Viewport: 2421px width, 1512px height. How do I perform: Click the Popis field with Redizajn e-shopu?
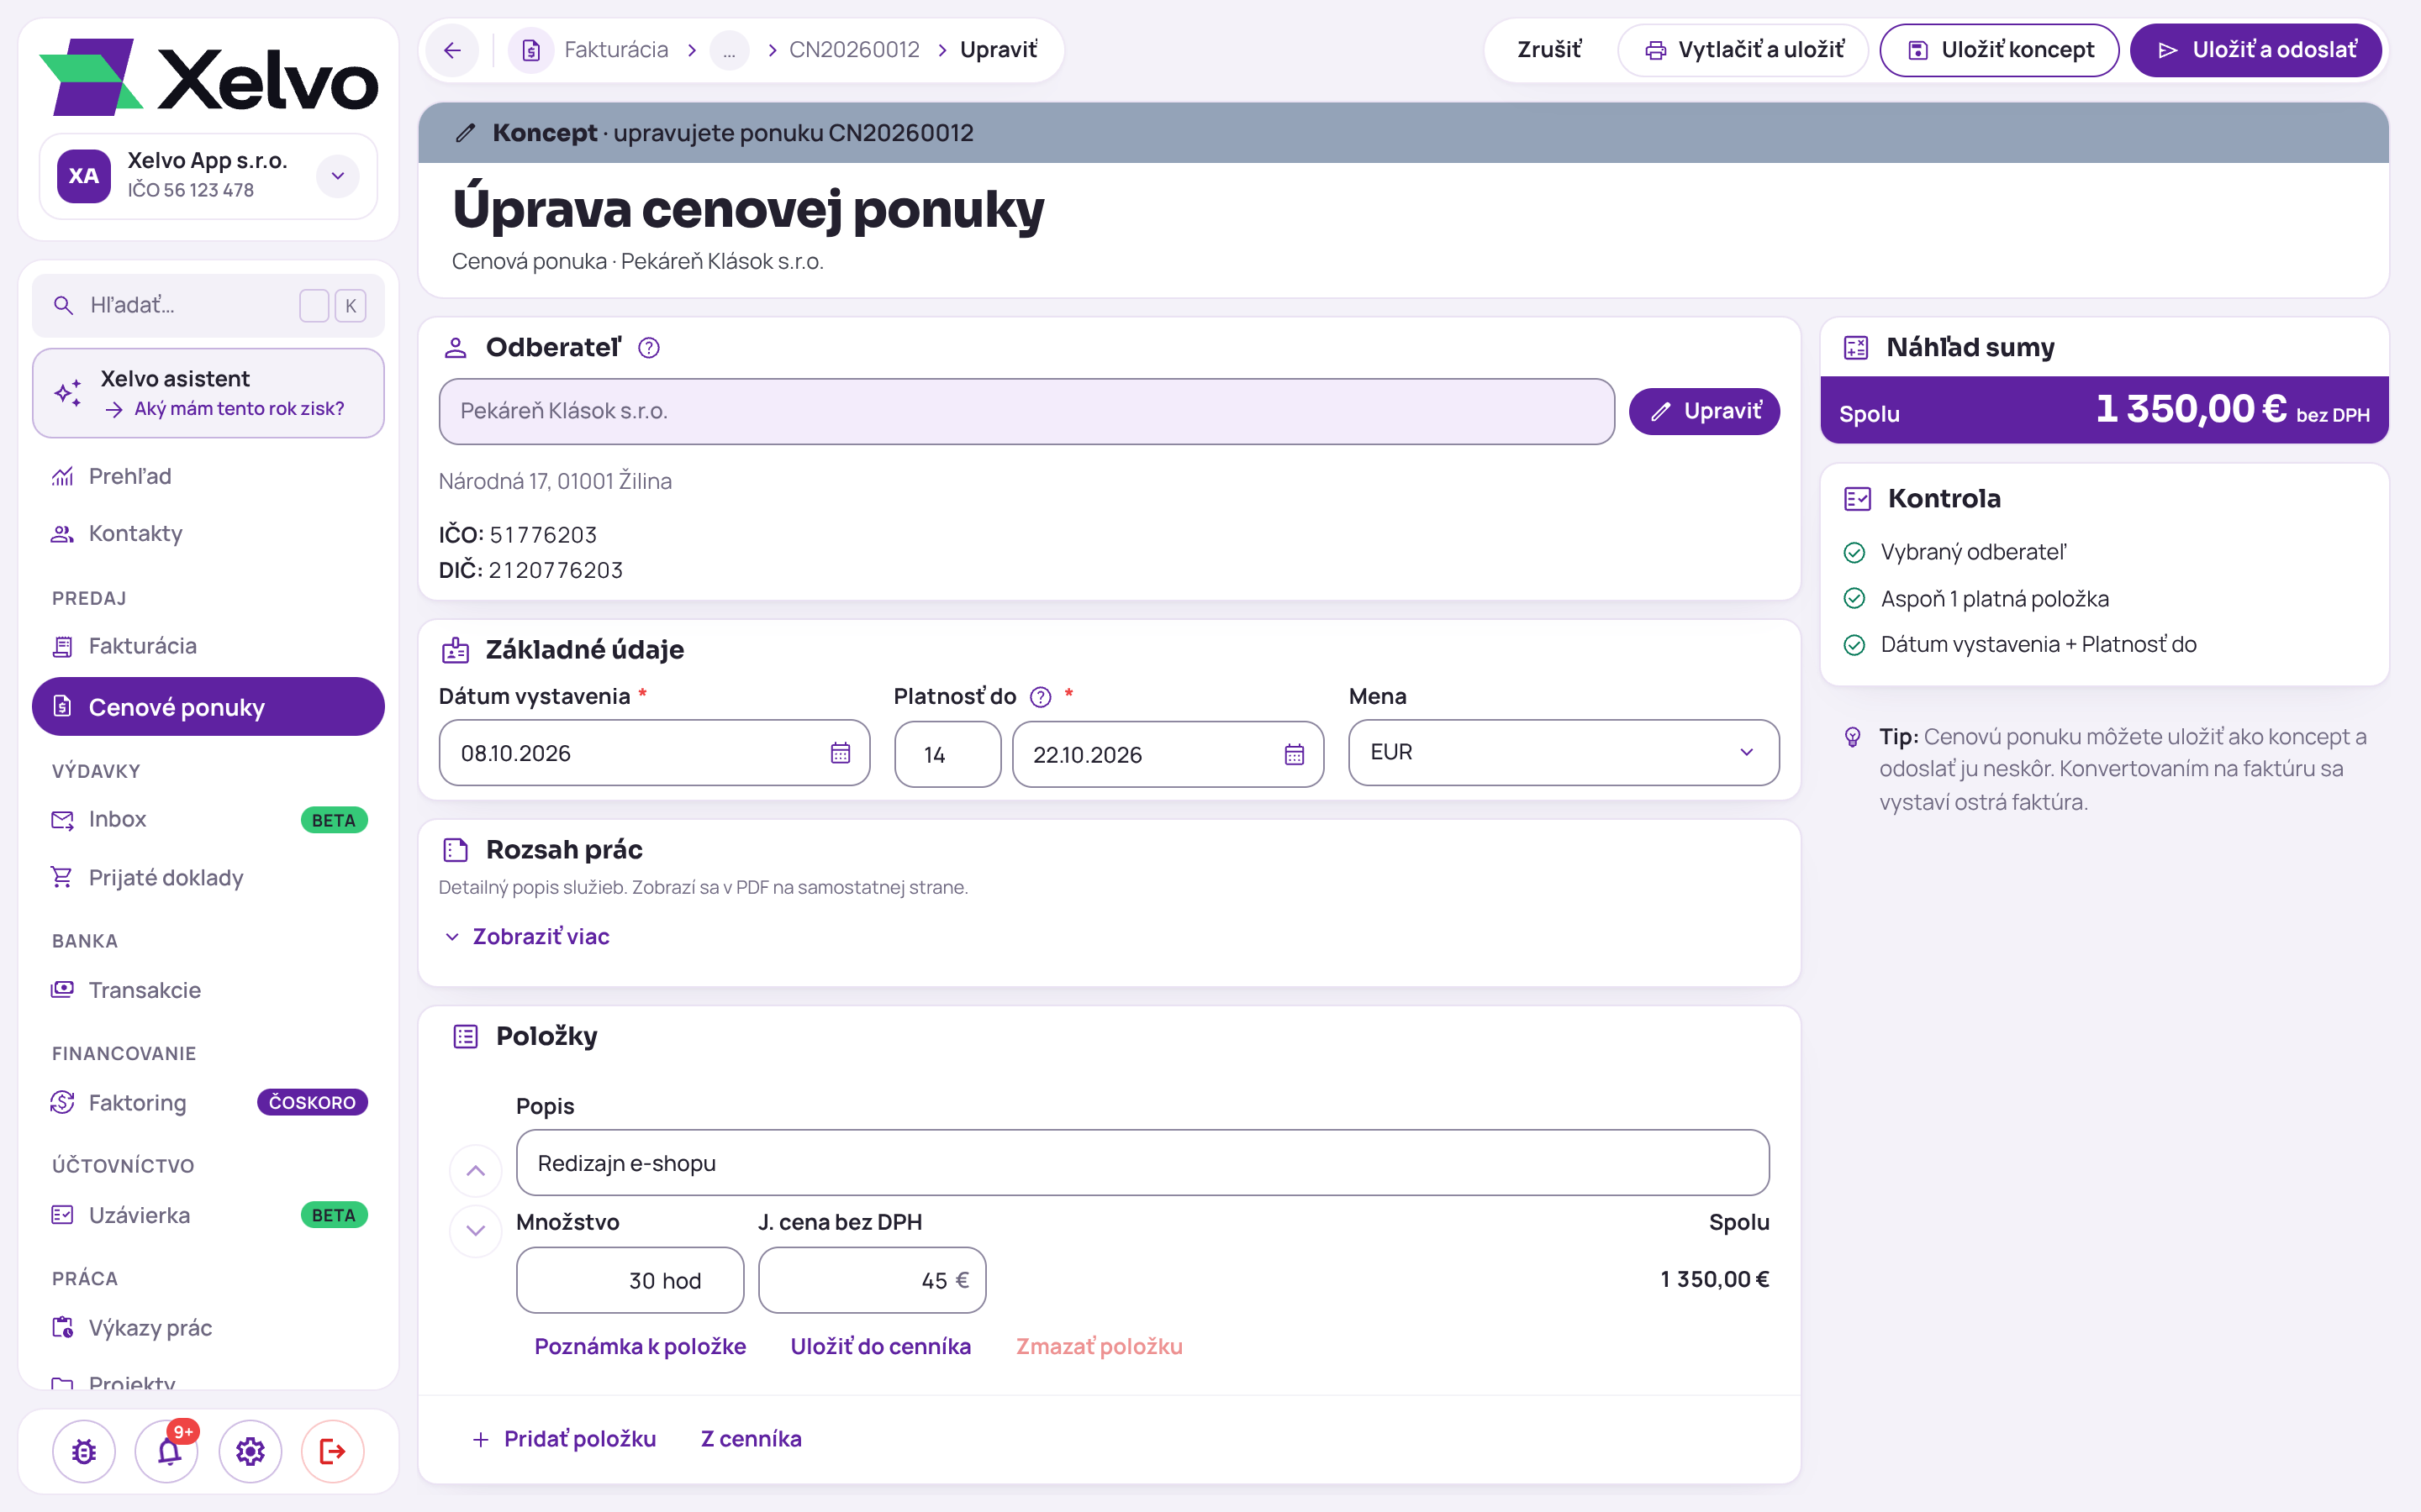1142,1163
